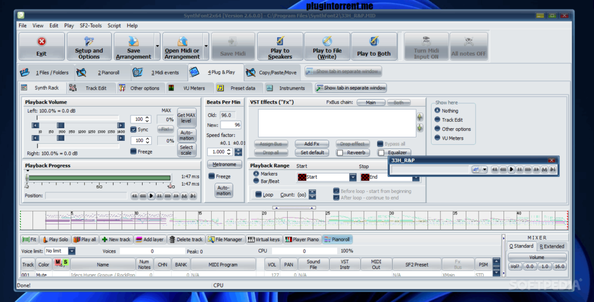Screen dimensions: 594x302
Task: Click the Play Solo icon button
Action: tap(55, 239)
